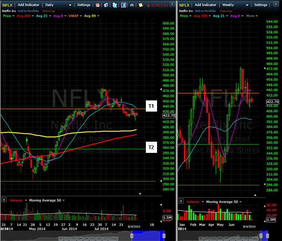282x241 pixels.
Task: Click Add to Portfolio in the daily chart
Action: [x=28, y=11]
